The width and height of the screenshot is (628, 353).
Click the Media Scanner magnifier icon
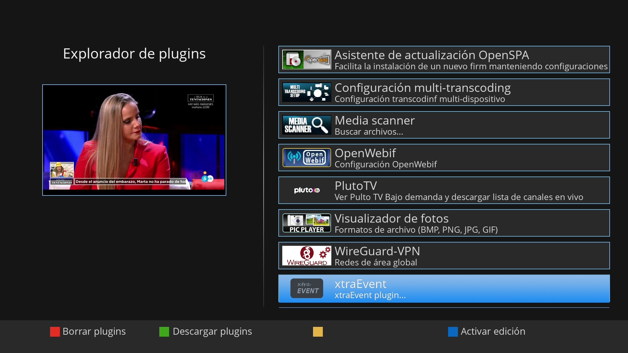320,125
